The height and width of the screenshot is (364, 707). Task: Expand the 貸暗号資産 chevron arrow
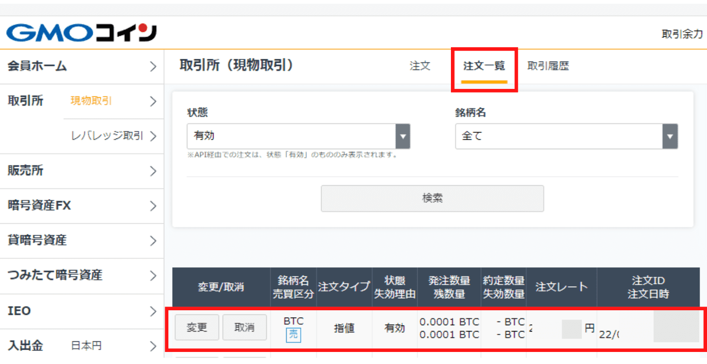pos(153,241)
